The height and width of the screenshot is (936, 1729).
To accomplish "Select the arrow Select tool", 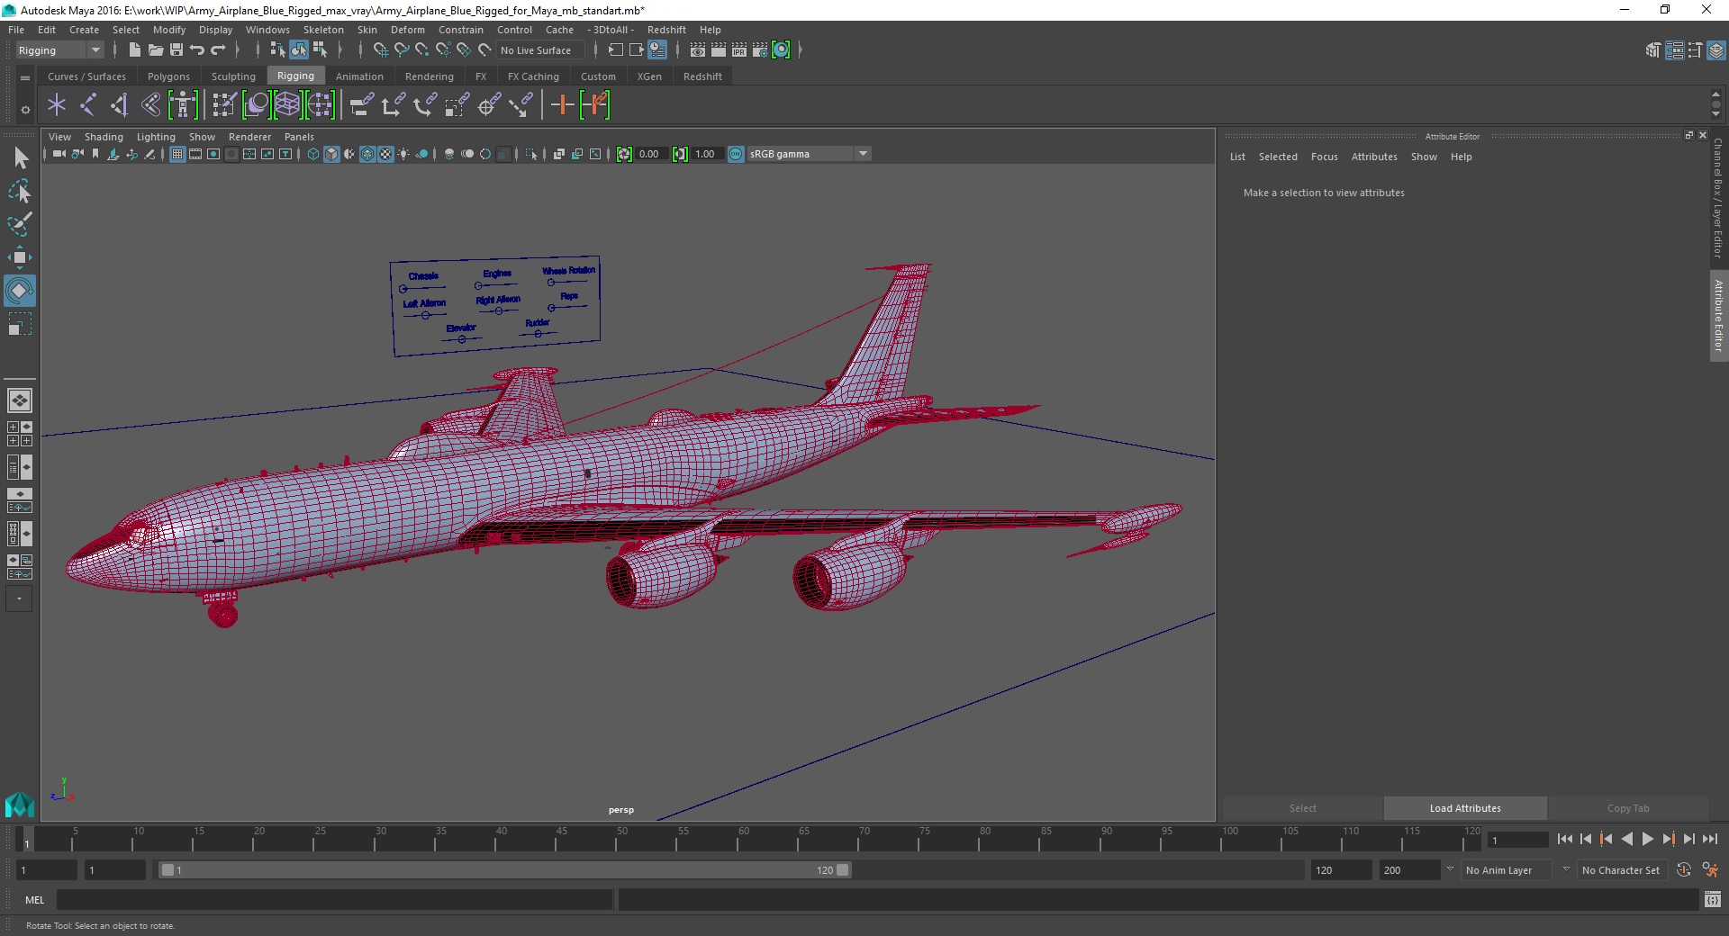I will coord(20,158).
